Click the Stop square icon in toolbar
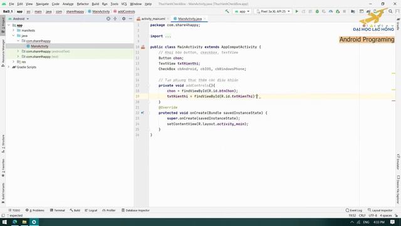 click(345, 11)
